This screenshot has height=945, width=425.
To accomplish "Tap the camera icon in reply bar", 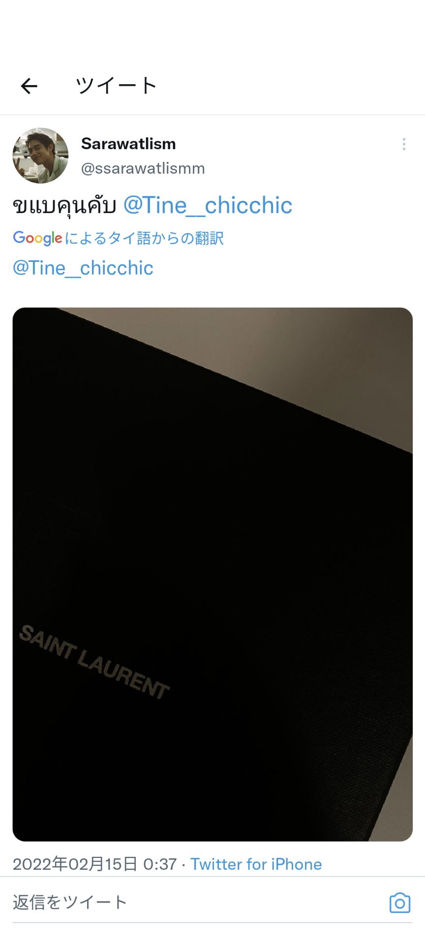I will pyautogui.click(x=399, y=903).
